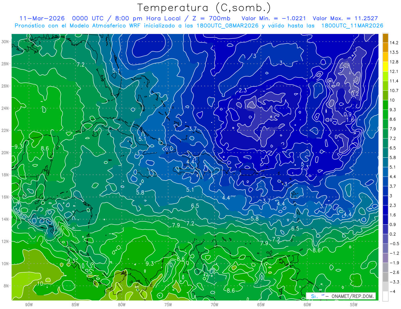The width and height of the screenshot is (401, 309).
Task: Click the gray swatch between -2.6 and -3.3
Action: 385,277
